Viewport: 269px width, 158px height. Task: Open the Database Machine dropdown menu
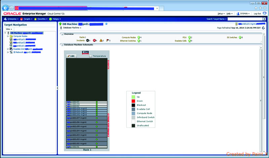(x=72, y=28)
